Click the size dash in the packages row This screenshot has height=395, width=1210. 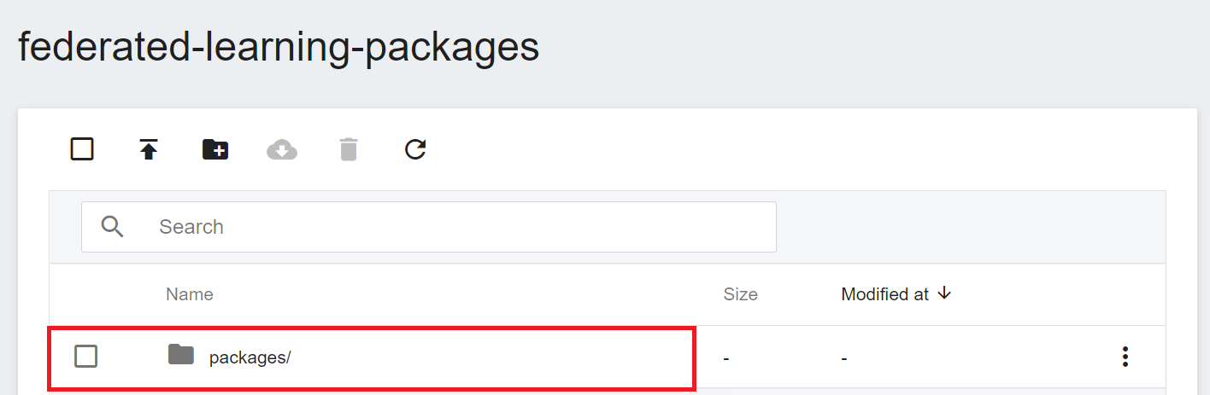point(726,358)
